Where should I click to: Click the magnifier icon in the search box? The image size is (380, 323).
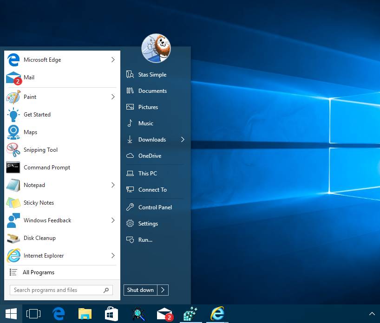tap(106, 290)
